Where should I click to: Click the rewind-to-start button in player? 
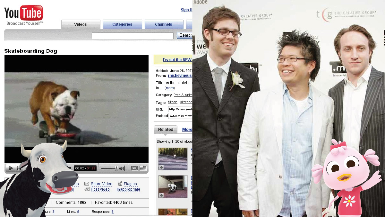[x=19, y=168]
